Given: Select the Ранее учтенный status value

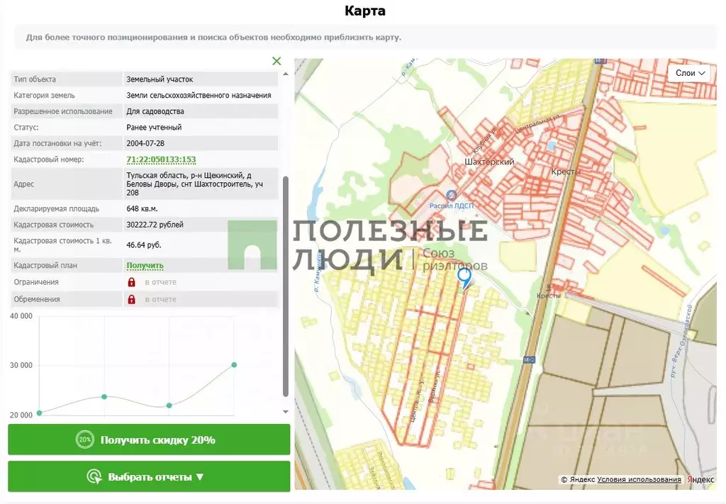Looking at the screenshot, I should coord(154,128).
